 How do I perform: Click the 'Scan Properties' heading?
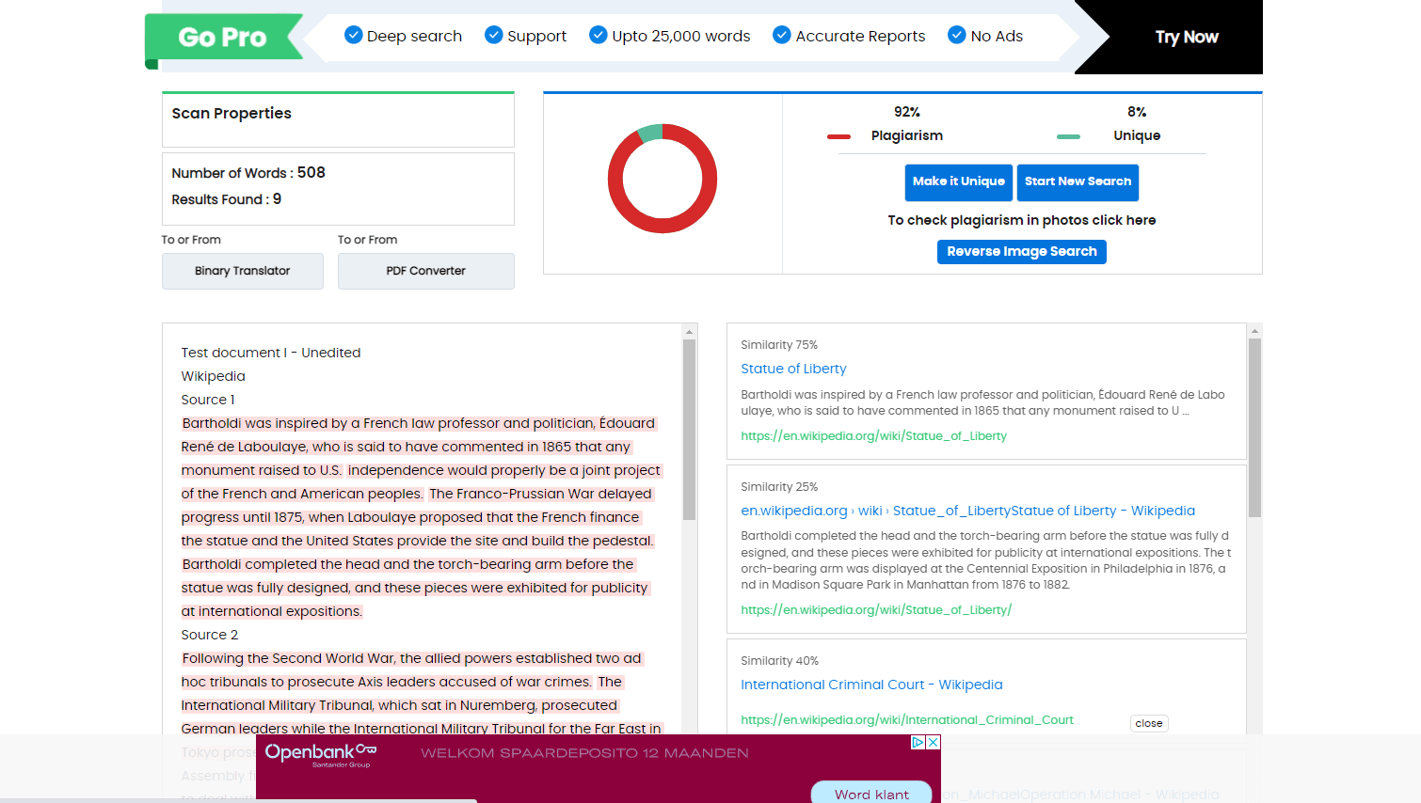point(232,113)
